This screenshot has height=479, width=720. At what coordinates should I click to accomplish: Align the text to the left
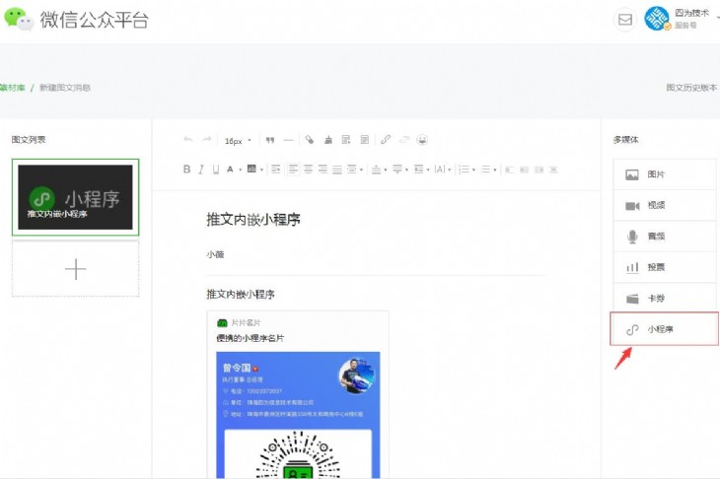coord(293,170)
